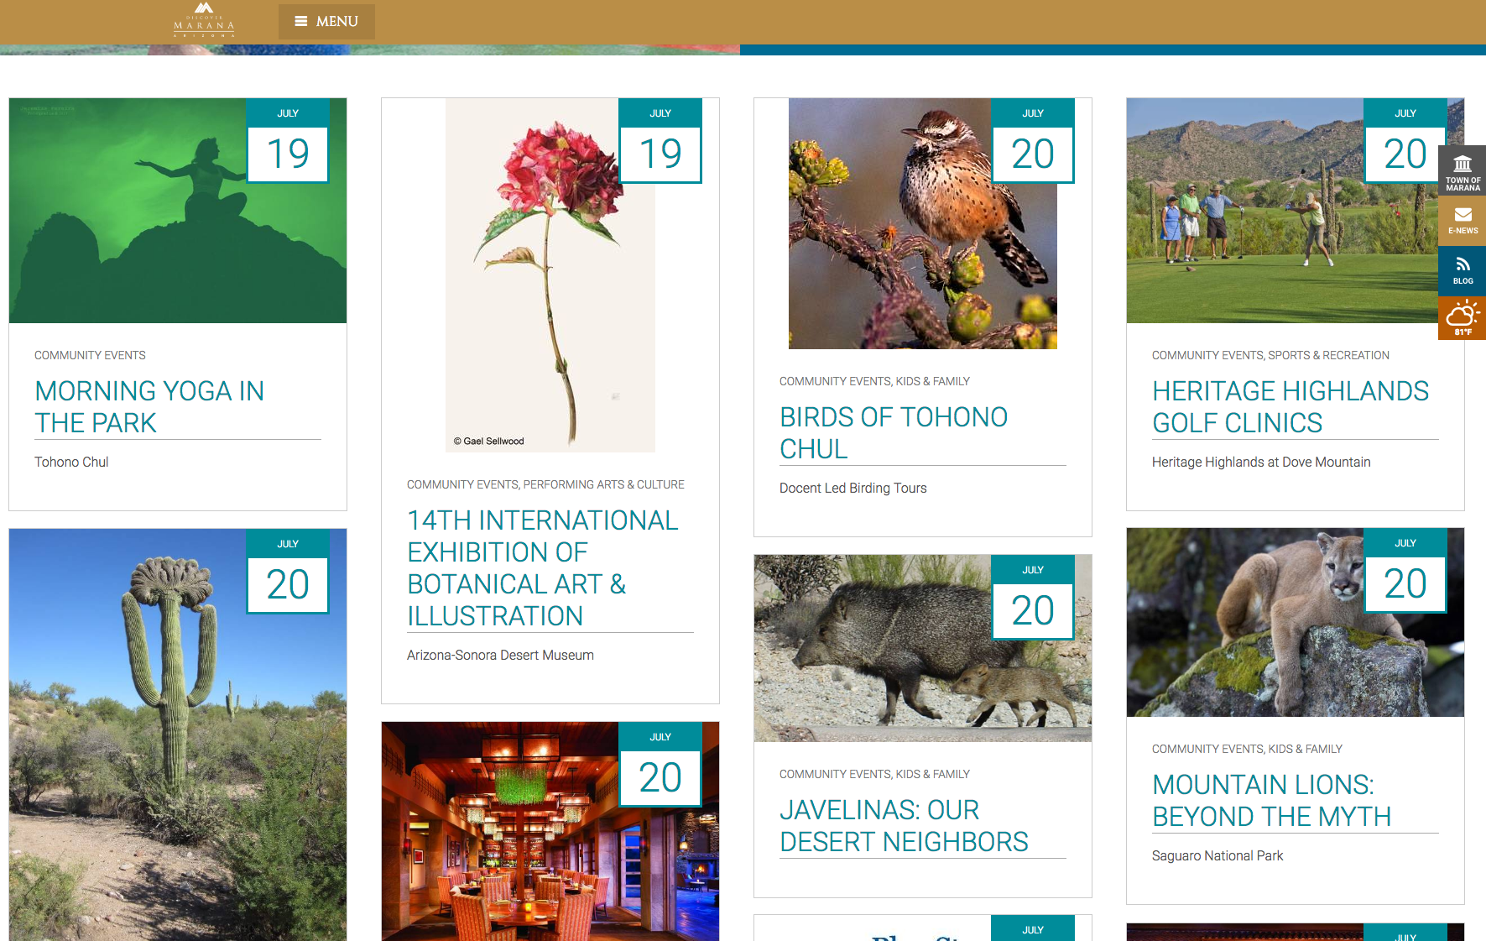Open the weather 81°F sidebar icon
Image resolution: width=1486 pixels, height=941 pixels.
(1463, 318)
